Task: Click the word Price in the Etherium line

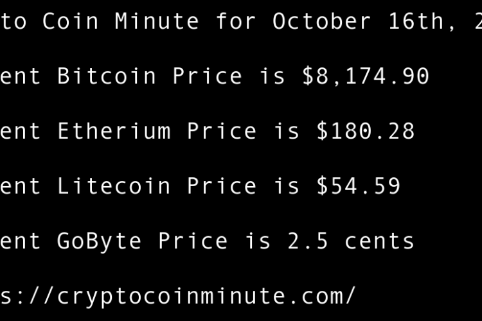Action: coord(222,132)
